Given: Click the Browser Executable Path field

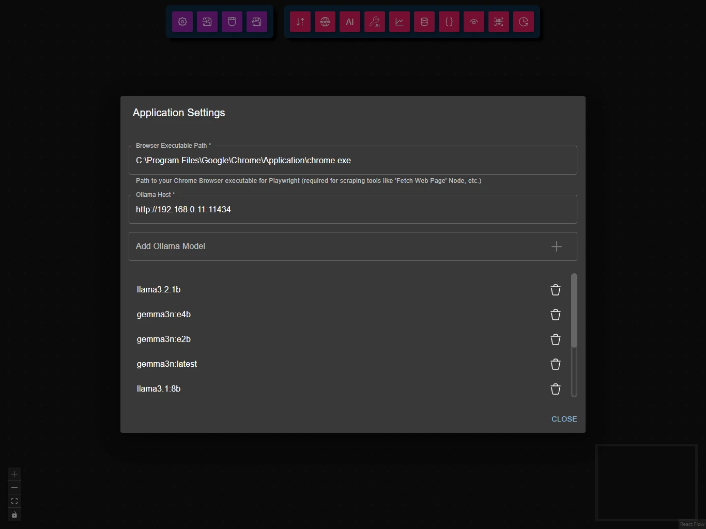Looking at the screenshot, I should [x=352, y=161].
